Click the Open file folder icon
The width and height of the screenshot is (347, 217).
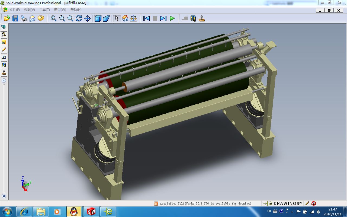(x=7, y=18)
